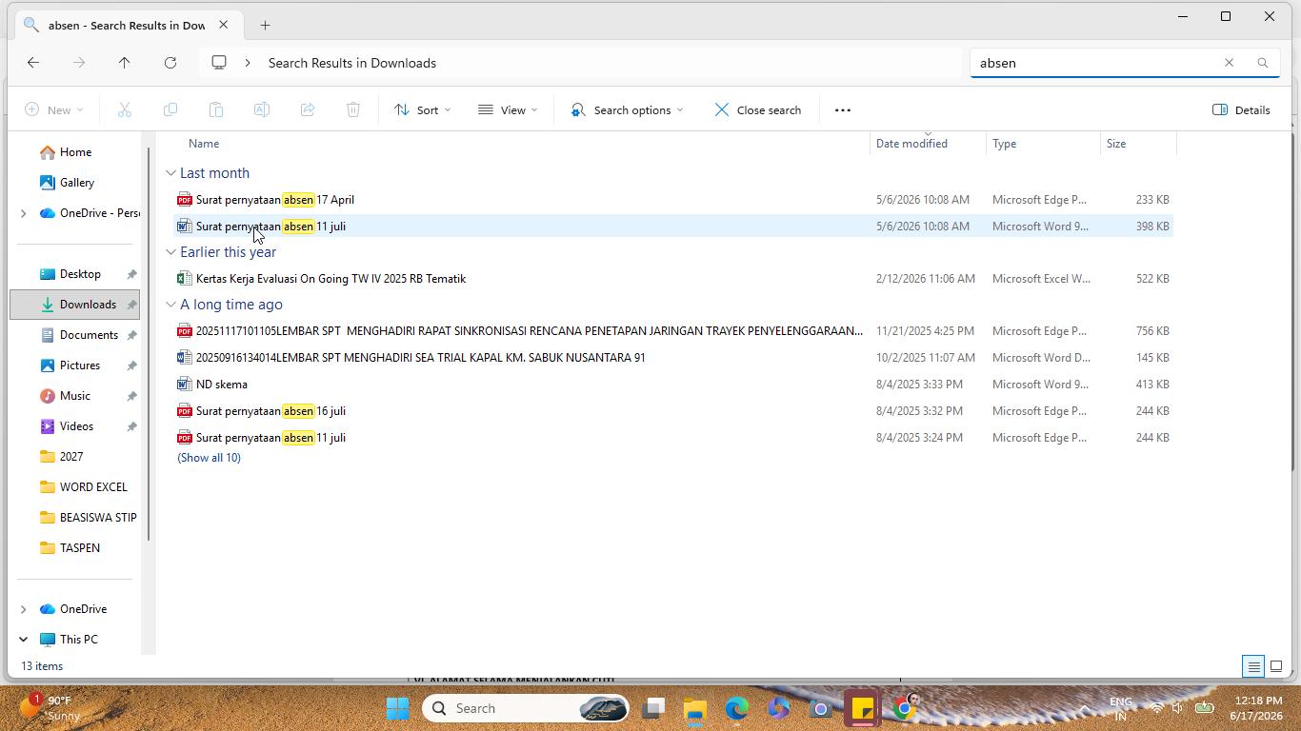The height and width of the screenshot is (731, 1301).
Task: Switch to large thumbnails view icon
Action: click(1276, 666)
